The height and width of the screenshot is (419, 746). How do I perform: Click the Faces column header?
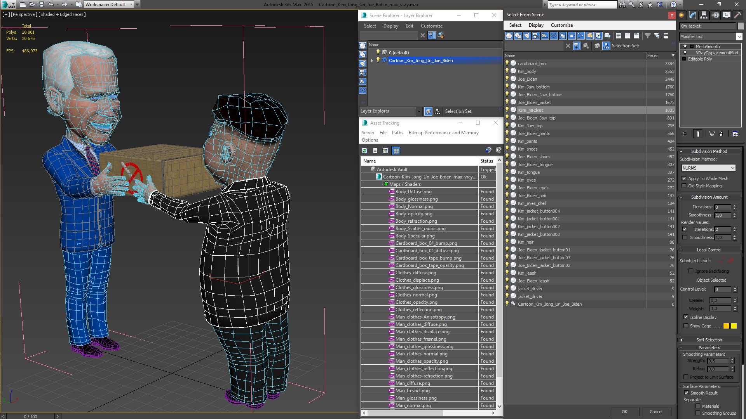click(x=661, y=55)
